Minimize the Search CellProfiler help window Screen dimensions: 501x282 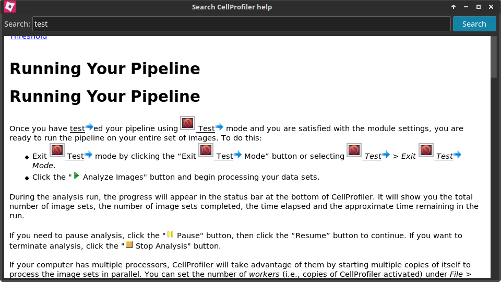click(466, 7)
